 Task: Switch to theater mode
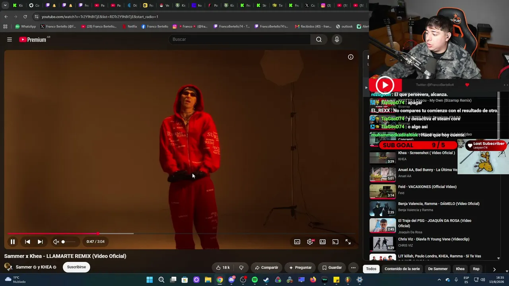pyautogui.click(x=322, y=242)
